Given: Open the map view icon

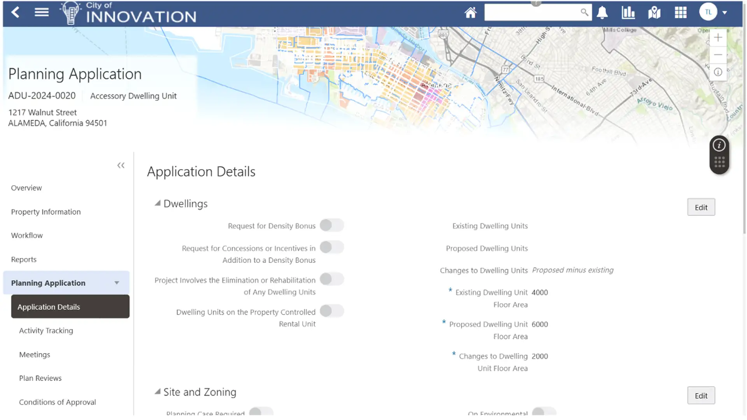Looking at the screenshot, I should click(654, 13).
